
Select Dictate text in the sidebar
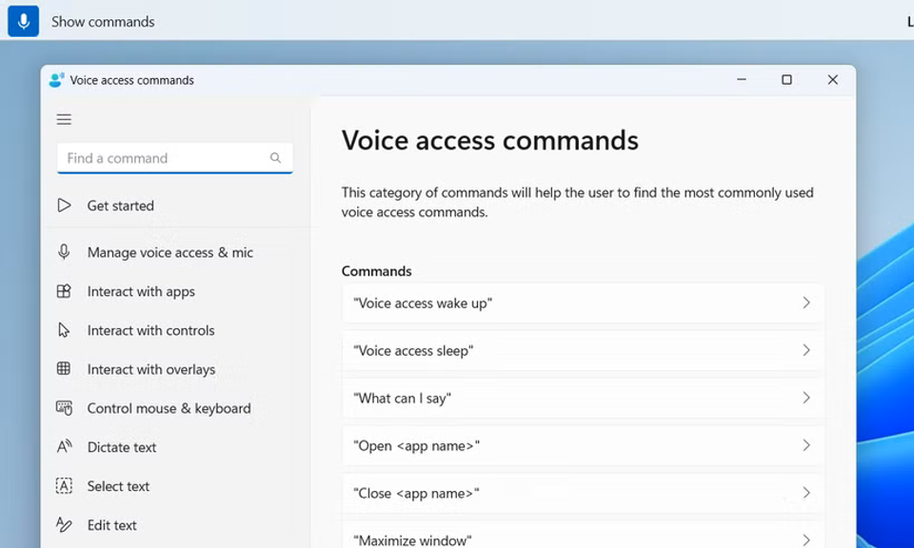coord(122,447)
